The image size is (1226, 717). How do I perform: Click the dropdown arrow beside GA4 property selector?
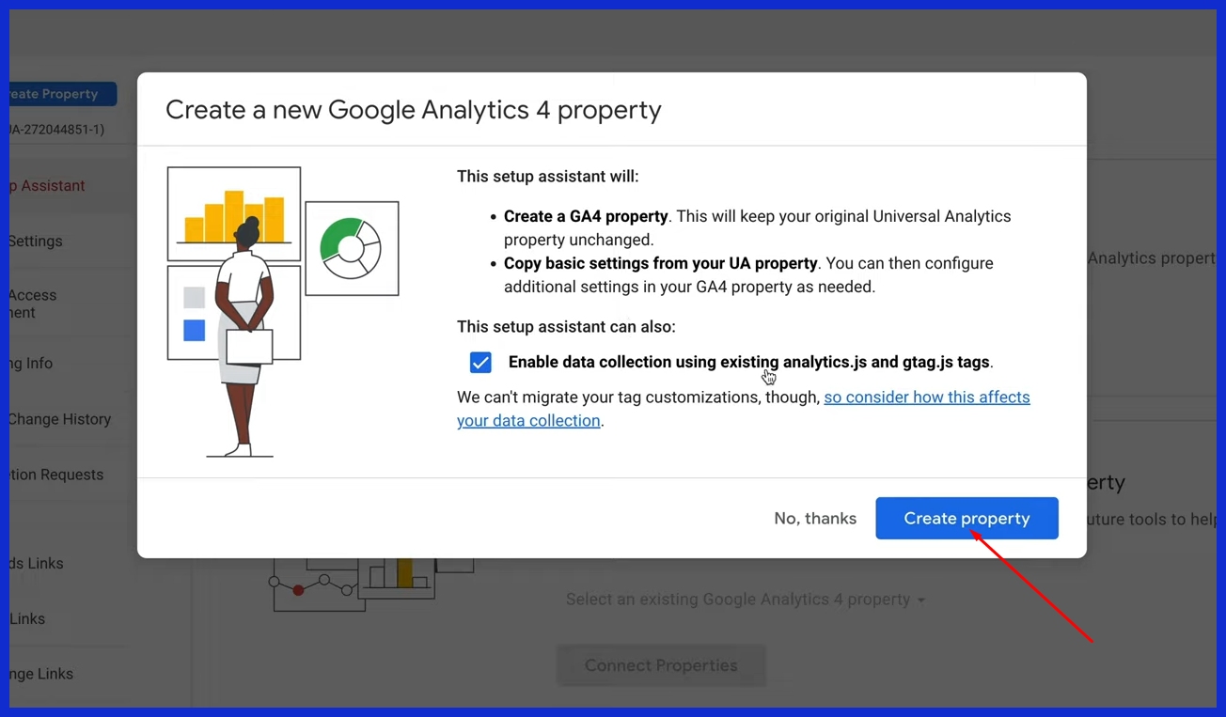(x=921, y=600)
